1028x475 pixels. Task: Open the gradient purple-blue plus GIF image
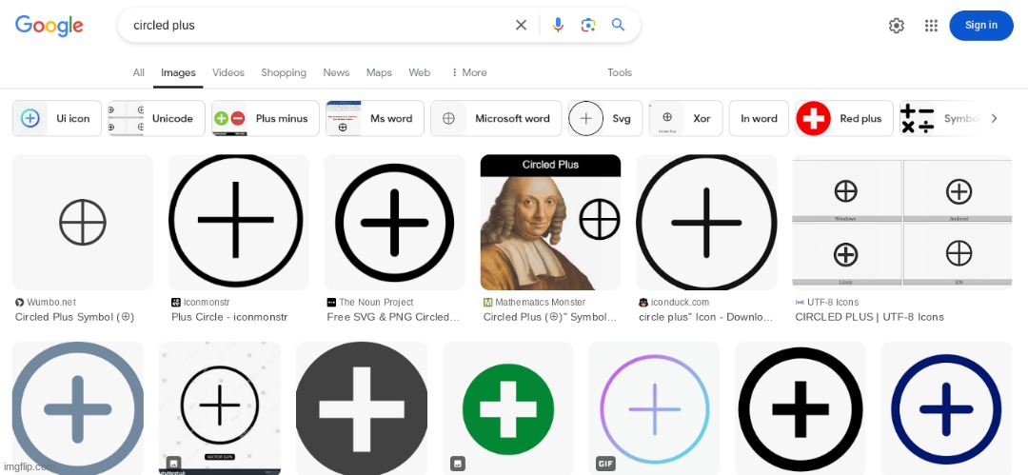click(654, 408)
